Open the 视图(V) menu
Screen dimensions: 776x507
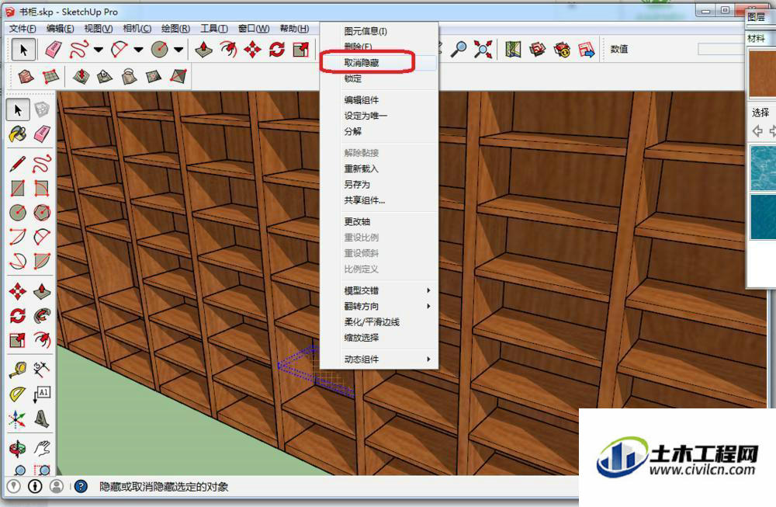point(99,28)
